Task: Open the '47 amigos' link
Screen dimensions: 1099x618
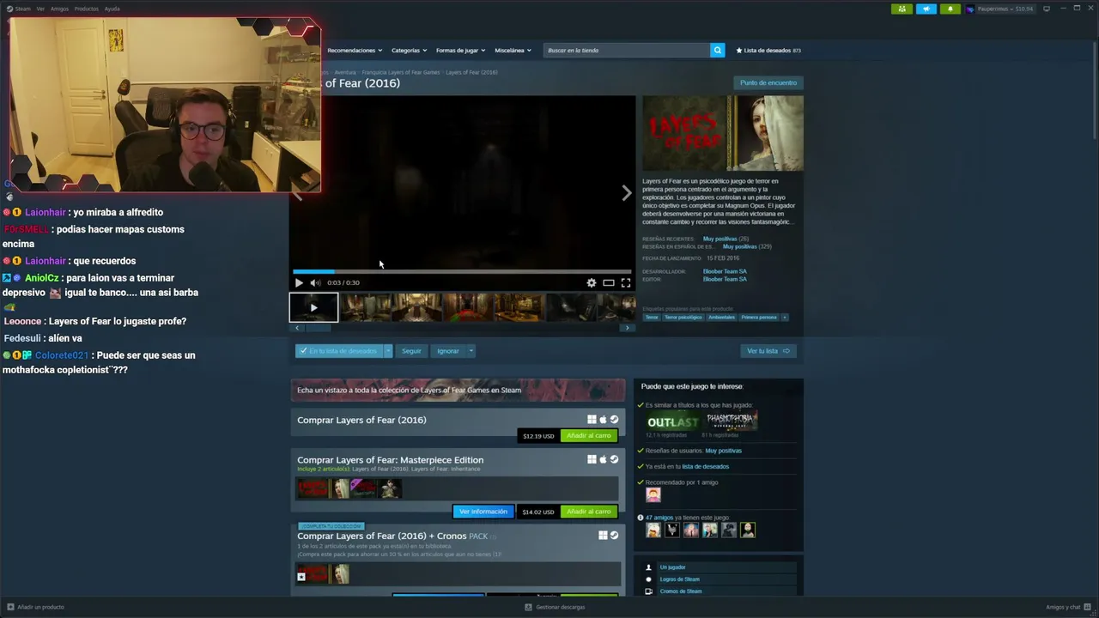Action: (659, 518)
